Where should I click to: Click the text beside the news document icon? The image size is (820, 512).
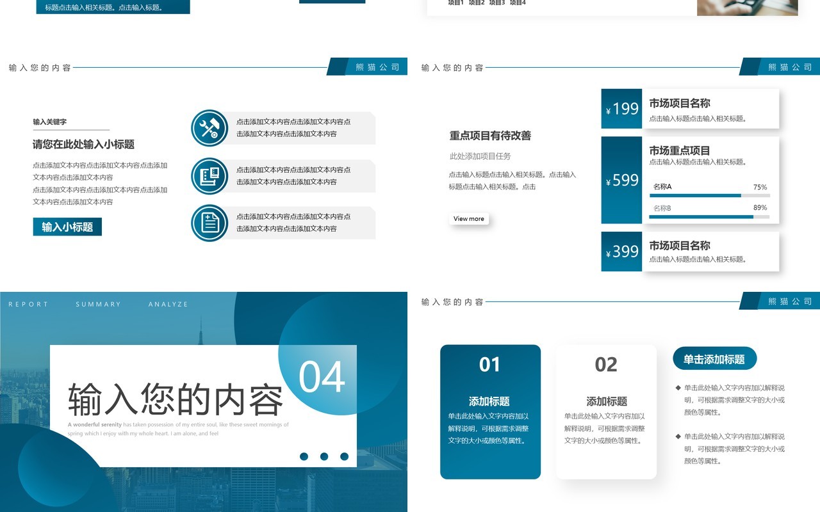point(293,176)
